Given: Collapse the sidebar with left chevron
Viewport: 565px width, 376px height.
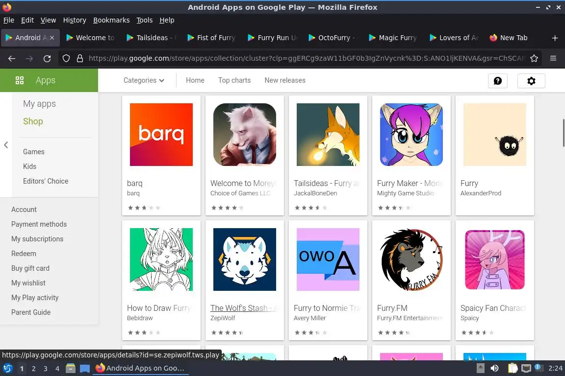Looking at the screenshot, I should (x=6, y=144).
